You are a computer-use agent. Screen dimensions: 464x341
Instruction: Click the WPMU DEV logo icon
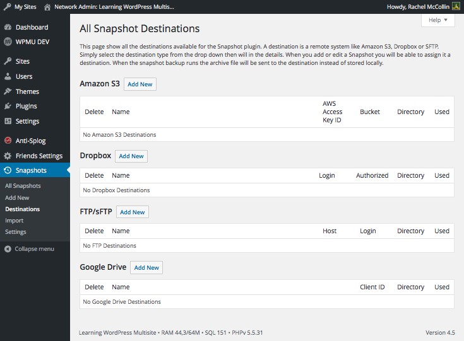coord(8,42)
